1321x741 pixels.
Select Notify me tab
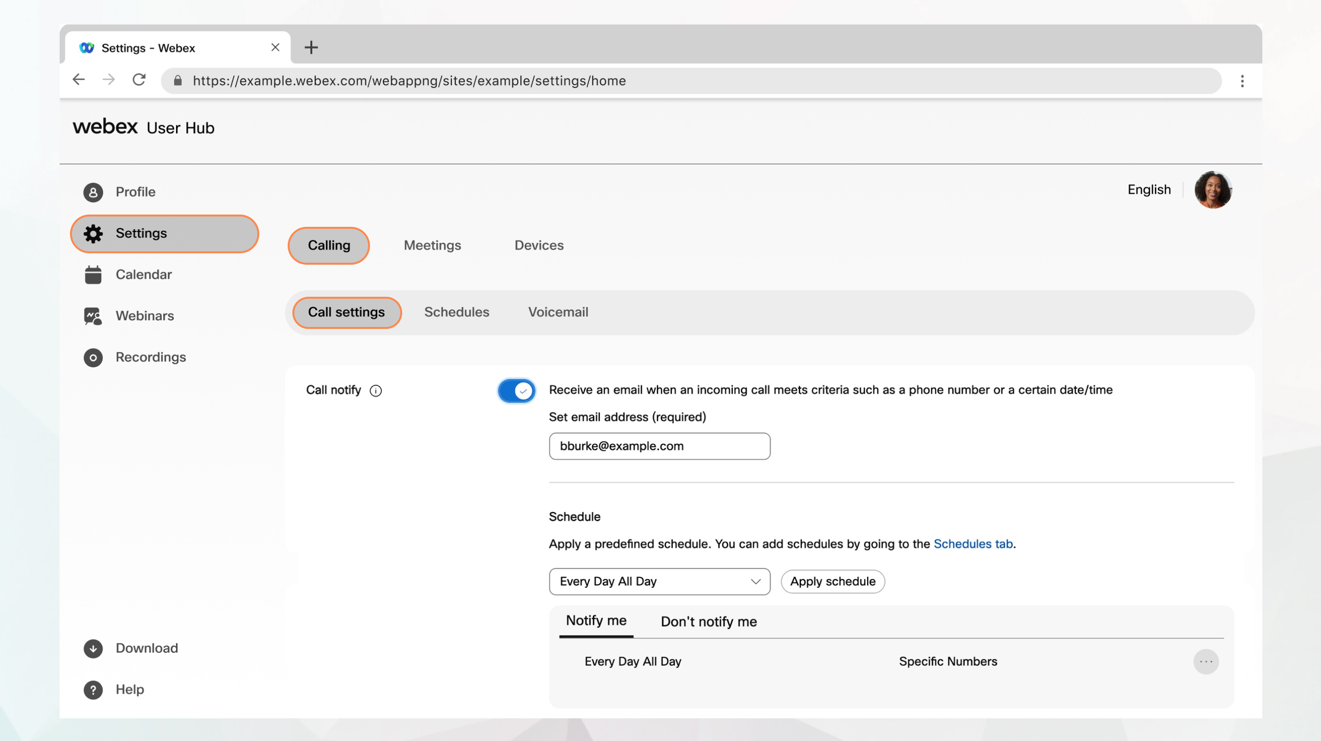coord(596,620)
